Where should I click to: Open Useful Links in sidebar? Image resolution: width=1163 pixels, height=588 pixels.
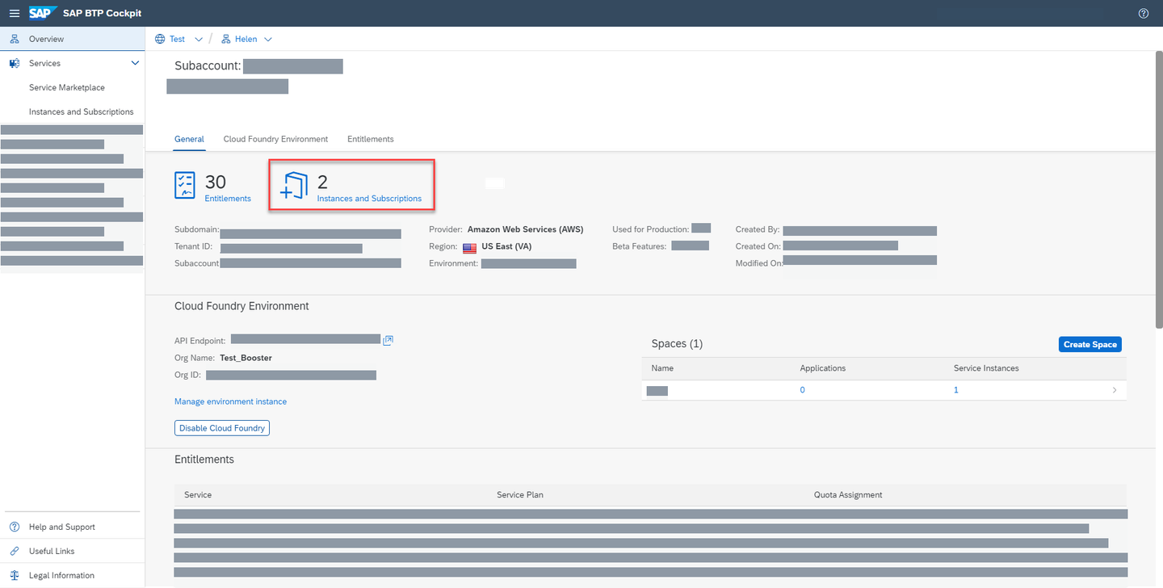click(x=52, y=551)
